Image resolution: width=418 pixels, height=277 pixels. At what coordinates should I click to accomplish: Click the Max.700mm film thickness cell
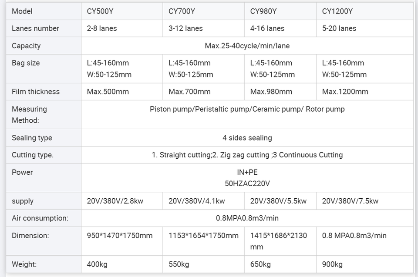(x=189, y=91)
